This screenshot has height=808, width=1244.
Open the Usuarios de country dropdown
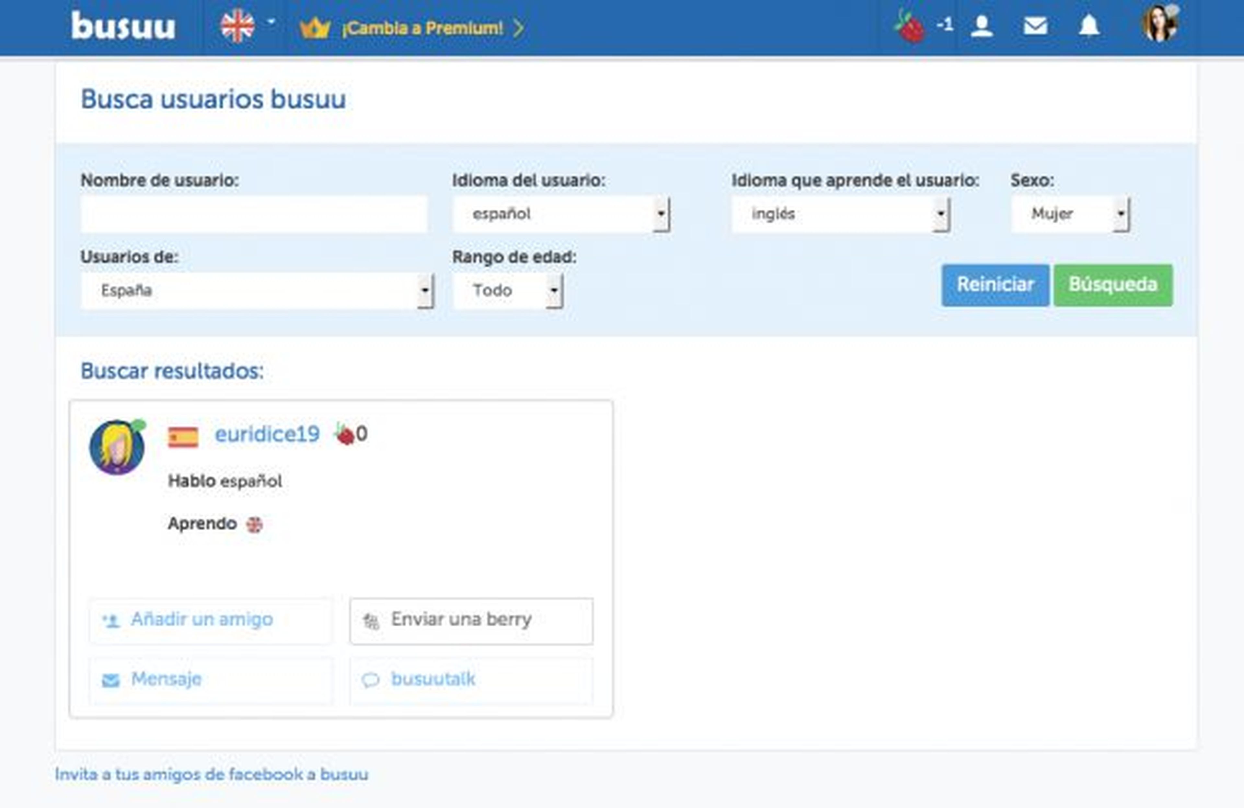click(257, 290)
